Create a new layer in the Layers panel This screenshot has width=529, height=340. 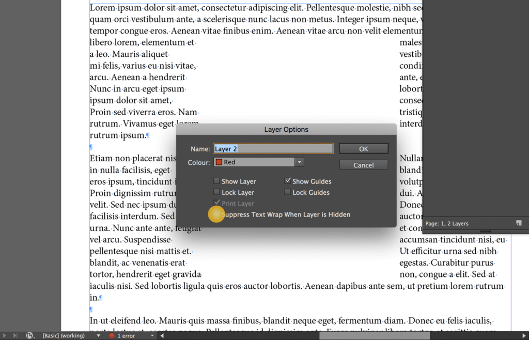(519, 223)
